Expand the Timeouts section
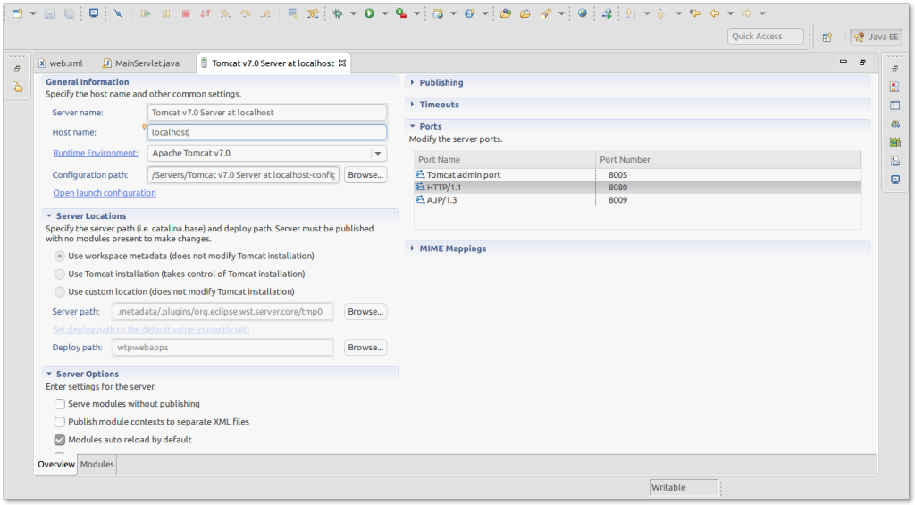915x505 pixels. click(412, 105)
